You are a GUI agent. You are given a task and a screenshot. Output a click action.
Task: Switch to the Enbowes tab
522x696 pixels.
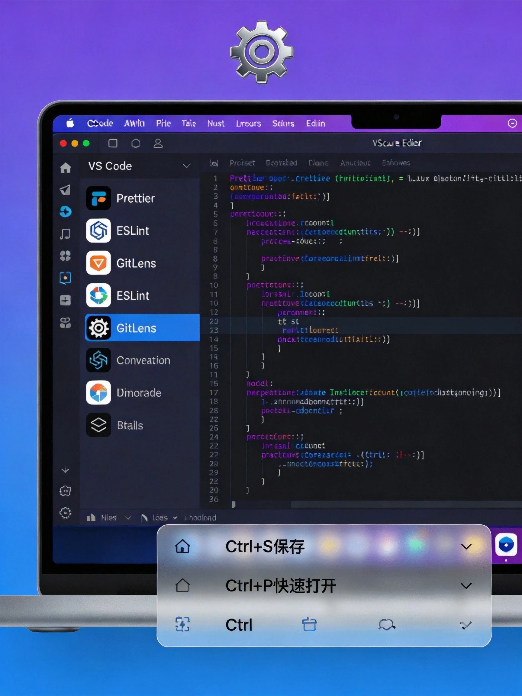pos(396,163)
